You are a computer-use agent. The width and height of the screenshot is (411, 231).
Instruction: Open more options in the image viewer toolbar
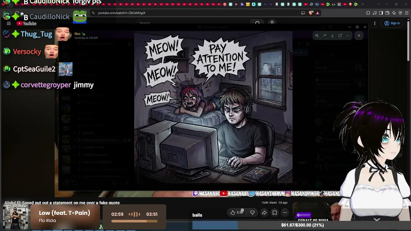(348, 36)
